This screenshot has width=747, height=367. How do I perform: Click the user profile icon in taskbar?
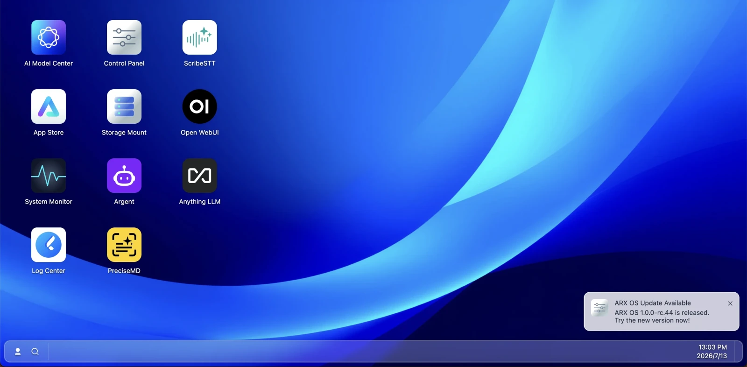(x=18, y=352)
